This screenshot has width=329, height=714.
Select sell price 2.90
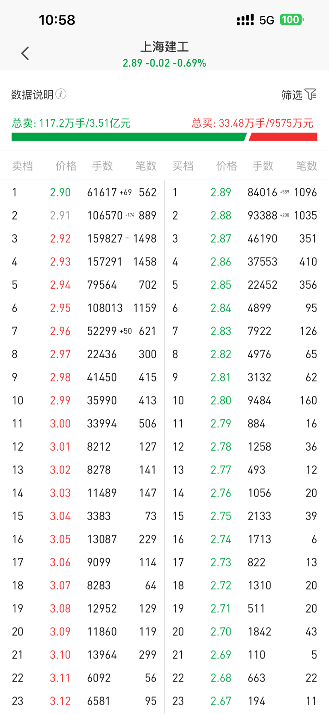pyautogui.click(x=60, y=192)
